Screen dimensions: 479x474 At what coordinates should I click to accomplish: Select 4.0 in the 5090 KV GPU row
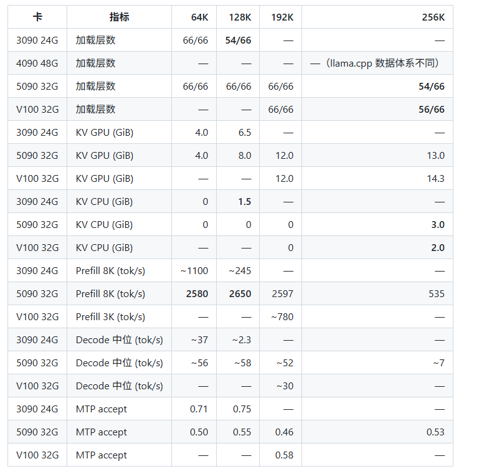[x=202, y=156]
